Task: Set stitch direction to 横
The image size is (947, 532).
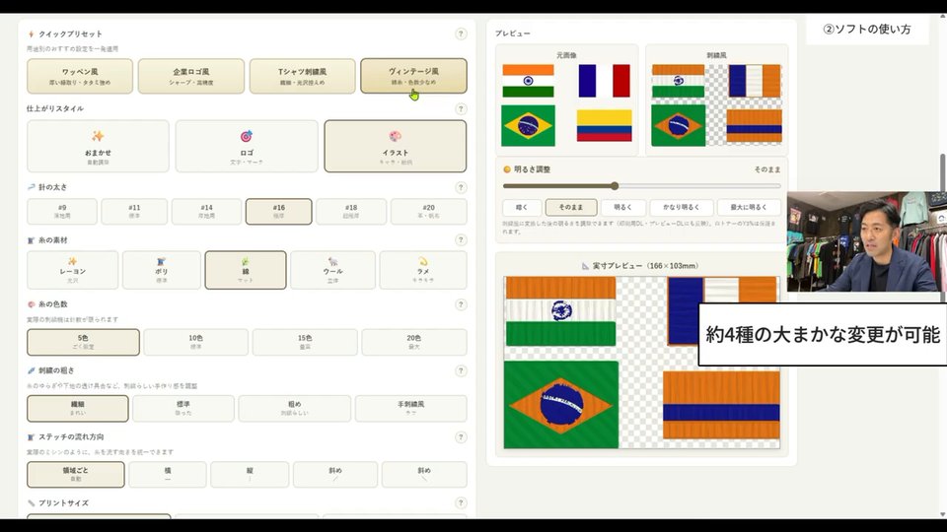Action: pyautogui.click(x=168, y=474)
